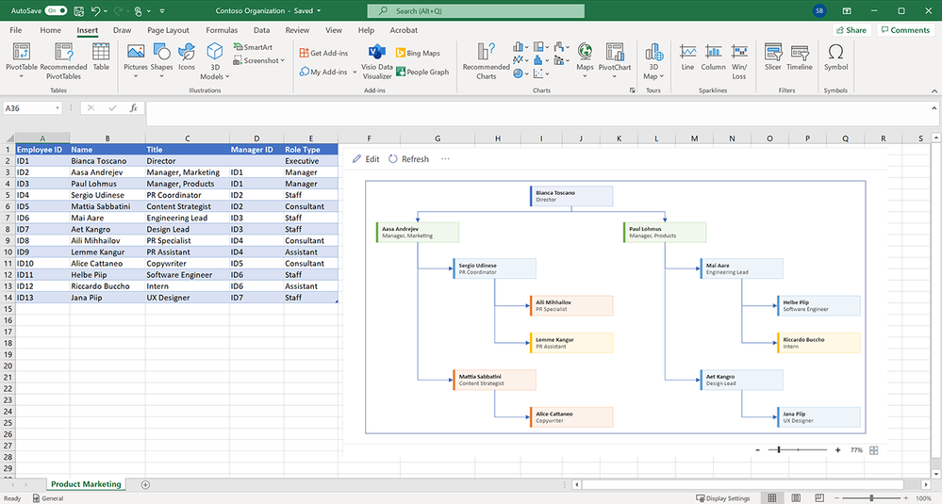The height and width of the screenshot is (504, 942).
Task: Toggle AutoSave switch off
Action: [x=56, y=10]
